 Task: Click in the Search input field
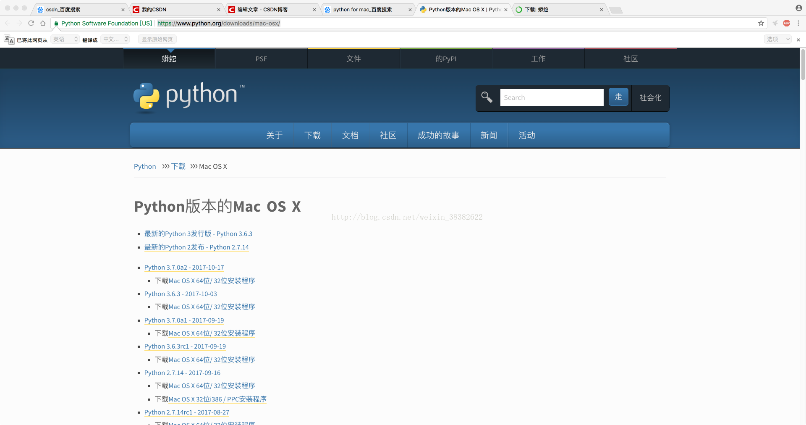(x=552, y=97)
